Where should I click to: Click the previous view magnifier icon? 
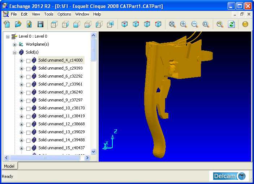220,24
